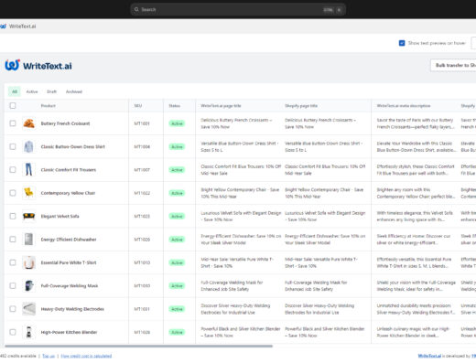Check the Elegant Velvet Sofa checkbox
The width and height of the screenshot is (476, 363).
13,216
